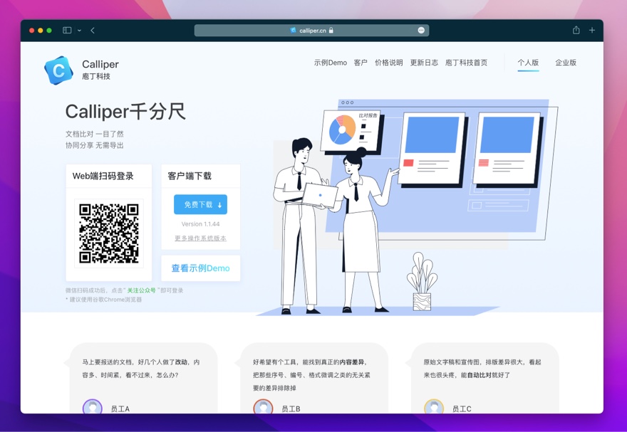Open the sidebar dropdown chevron
Image resolution: width=627 pixels, height=432 pixels.
79,31
